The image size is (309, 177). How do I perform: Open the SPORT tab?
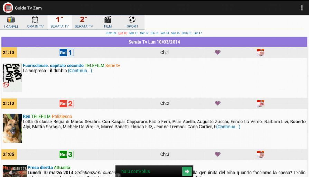132,22
